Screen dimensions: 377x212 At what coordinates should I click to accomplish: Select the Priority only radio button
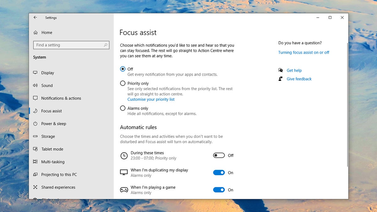tap(123, 84)
